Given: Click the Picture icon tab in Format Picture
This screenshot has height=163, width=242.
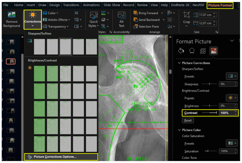Looking at the screenshot, I should click(213, 51).
